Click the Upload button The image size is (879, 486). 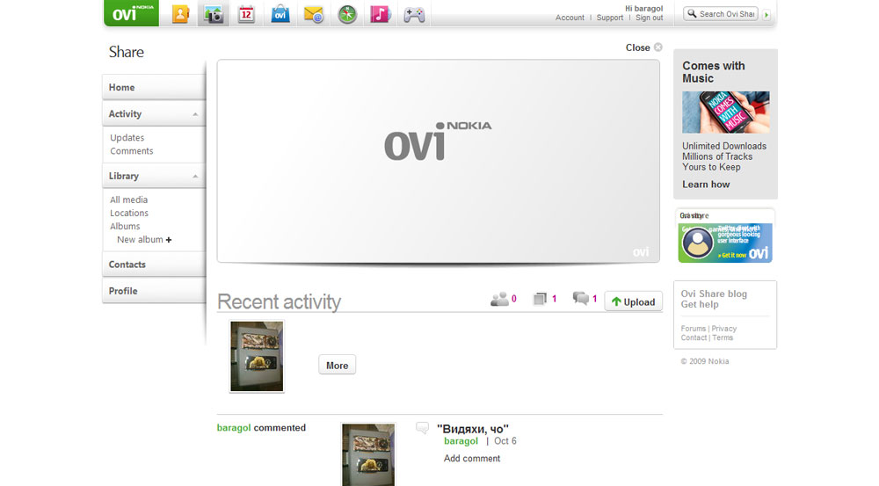pyautogui.click(x=634, y=301)
